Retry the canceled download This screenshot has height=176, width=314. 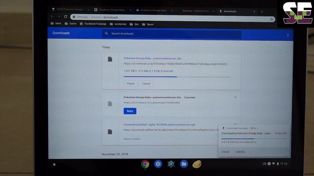pos(130,111)
